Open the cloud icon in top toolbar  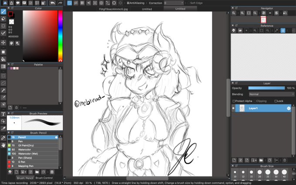tap(5, 3)
